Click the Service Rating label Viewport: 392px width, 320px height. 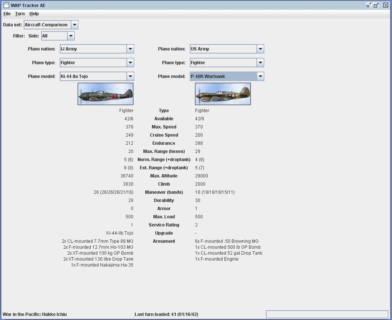(x=164, y=225)
